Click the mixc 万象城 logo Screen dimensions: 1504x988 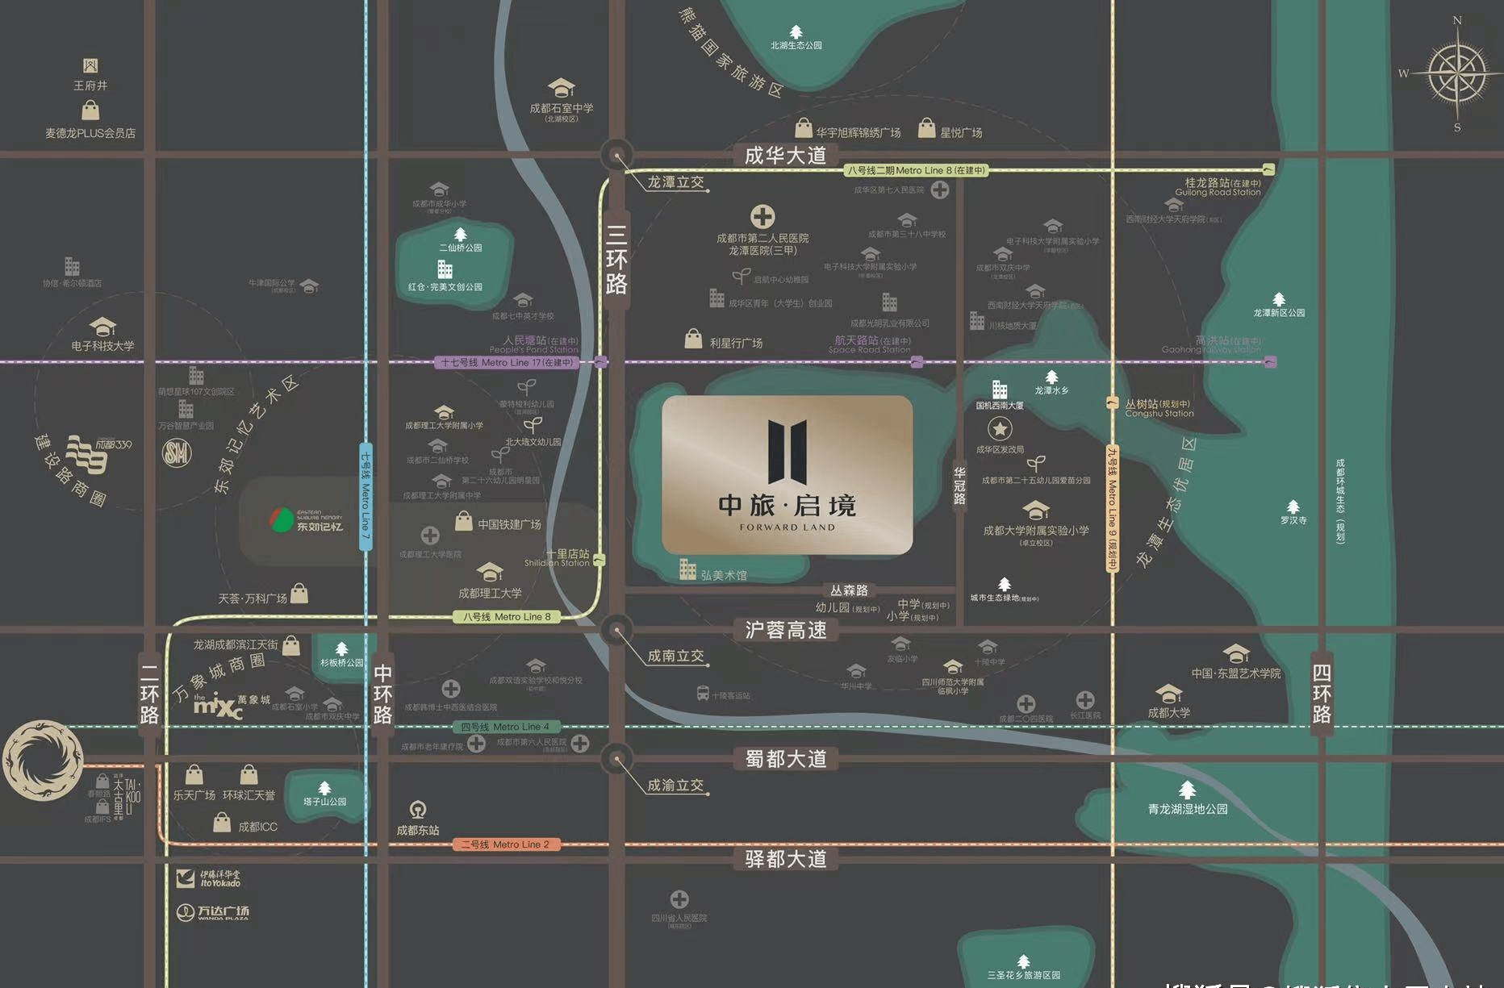point(231,704)
